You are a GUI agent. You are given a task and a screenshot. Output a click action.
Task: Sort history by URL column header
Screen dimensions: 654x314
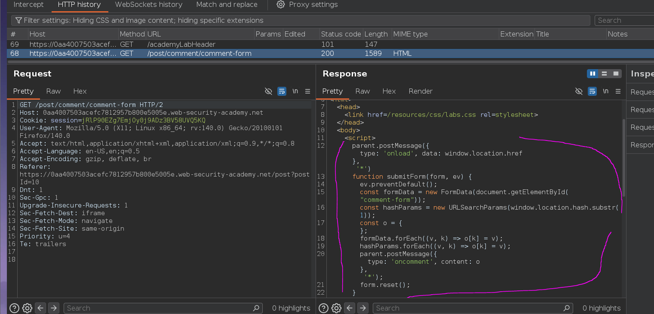coord(200,34)
